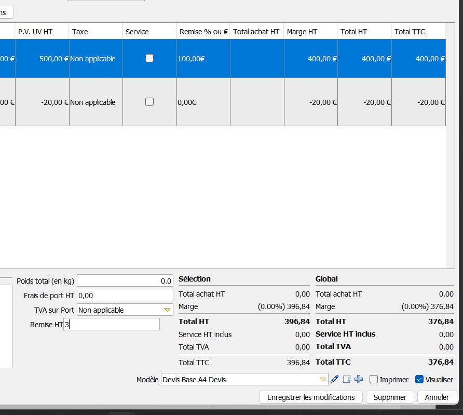Click the Poids total input field
Image resolution: width=463 pixels, height=415 pixels.
[125, 280]
